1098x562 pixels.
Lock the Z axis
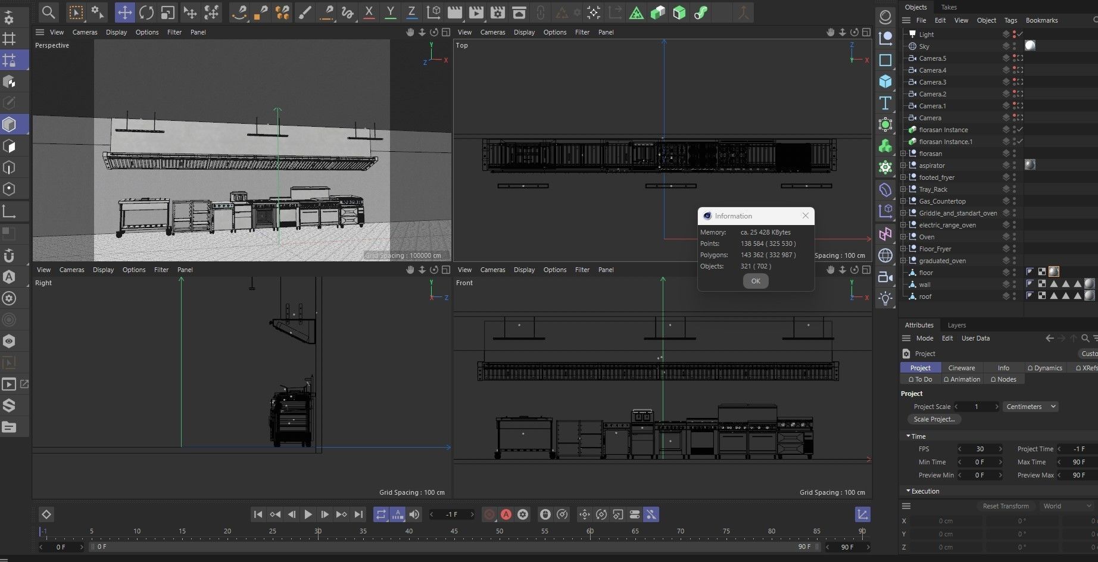click(412, 12)
